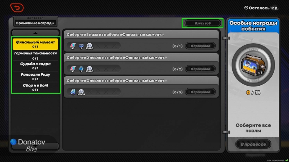Image resolution: width=289 pixels, height=162 pixels.
Task: Click the crystal reward in third task
Action: [73, 92]
